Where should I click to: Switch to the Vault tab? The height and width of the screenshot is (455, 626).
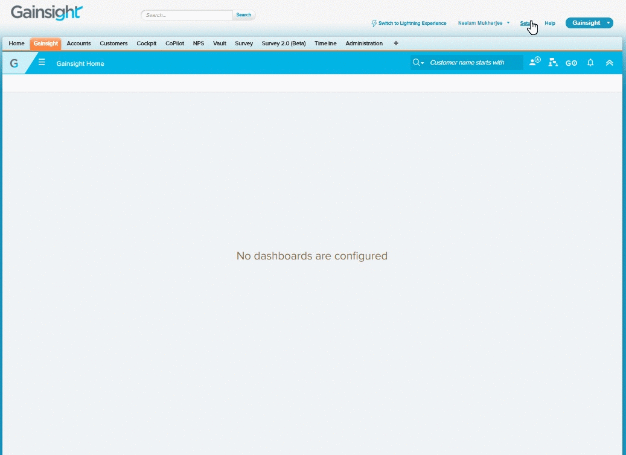coord(220,43)
